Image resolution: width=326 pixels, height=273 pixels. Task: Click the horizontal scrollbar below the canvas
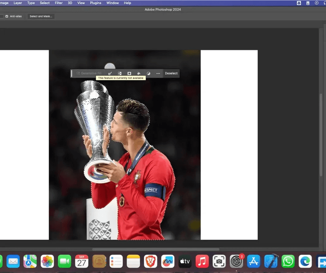[156, 249]
